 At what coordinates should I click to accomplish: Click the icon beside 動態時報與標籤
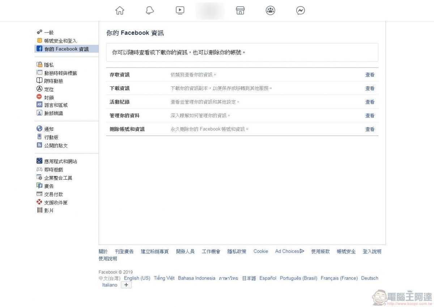coord(39,73)
